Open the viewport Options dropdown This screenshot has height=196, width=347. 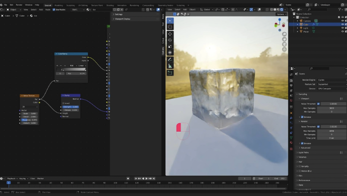coord(281,14)
